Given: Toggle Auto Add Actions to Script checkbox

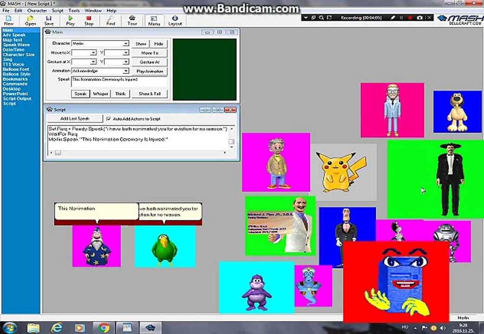Looking at the screenshot, I should click(108, 119).
